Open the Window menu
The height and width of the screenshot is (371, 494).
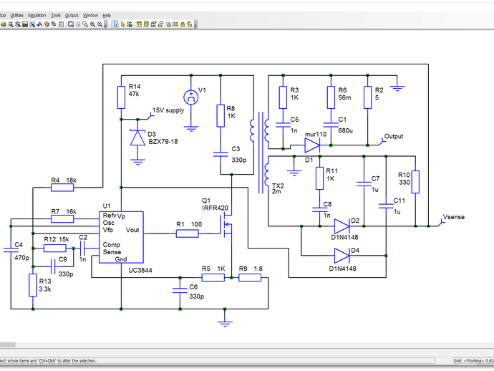tap(90, 15)
